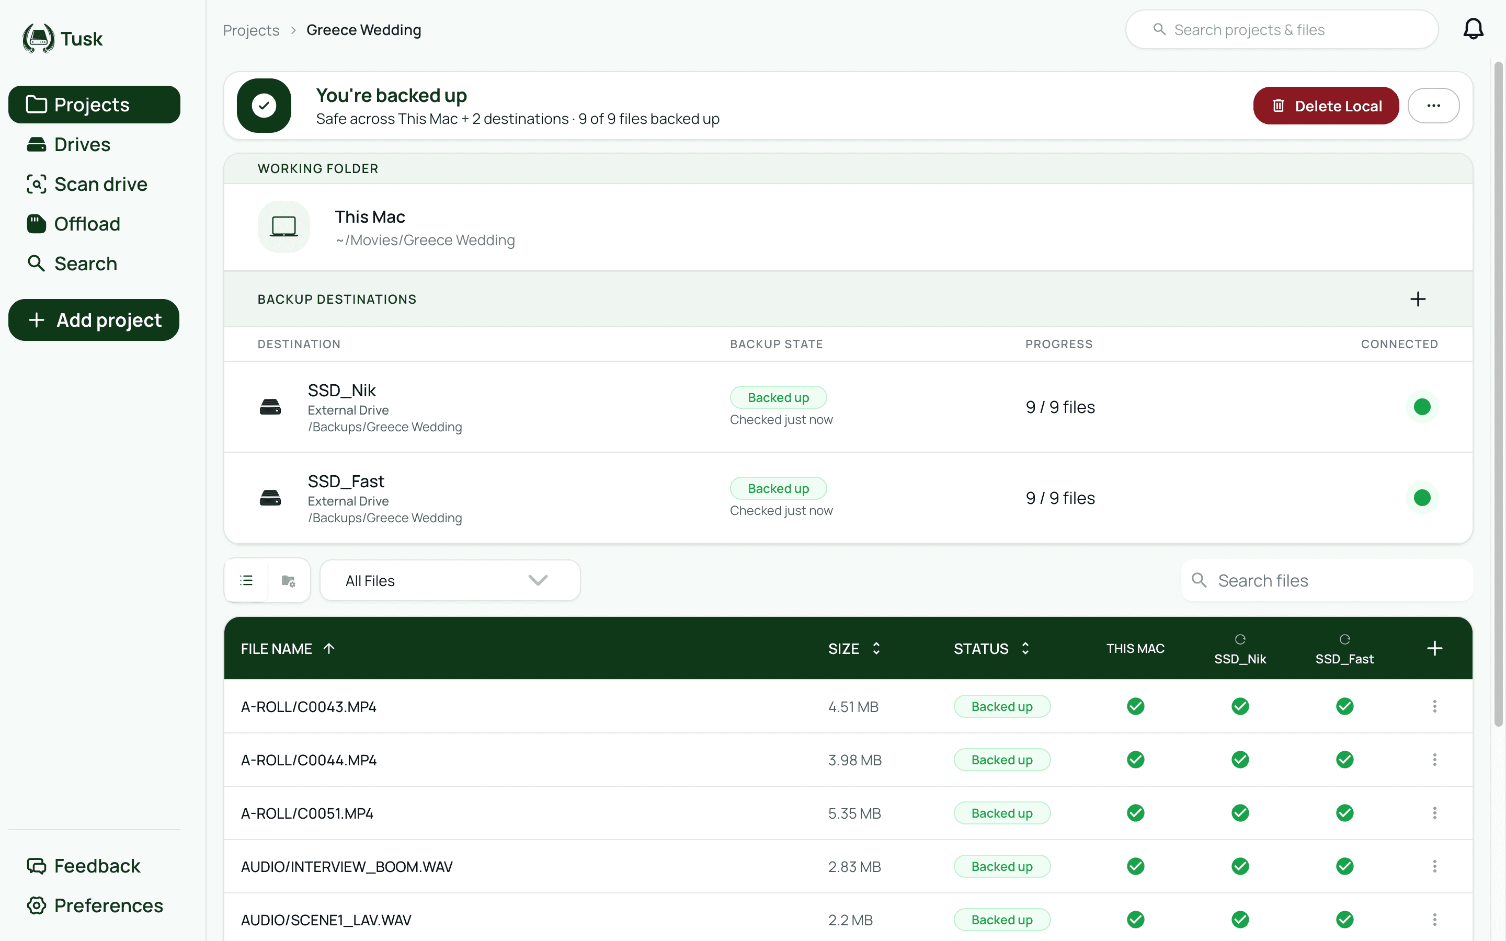Image resolution: width=1506 pixels, height=941 pixels.
Task: Add a column with table header plus
Action: pyautogui.click(x=1434, y=648)
